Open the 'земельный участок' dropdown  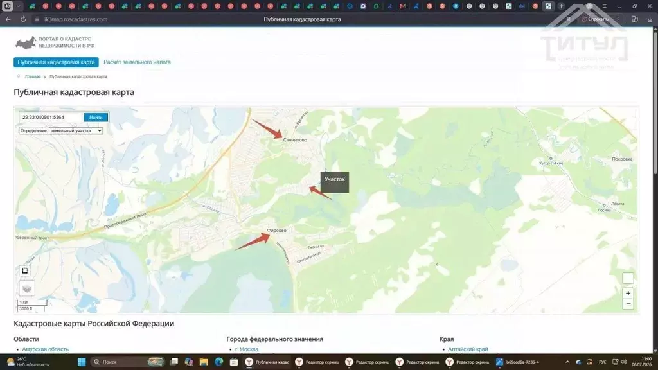(76, 131)
